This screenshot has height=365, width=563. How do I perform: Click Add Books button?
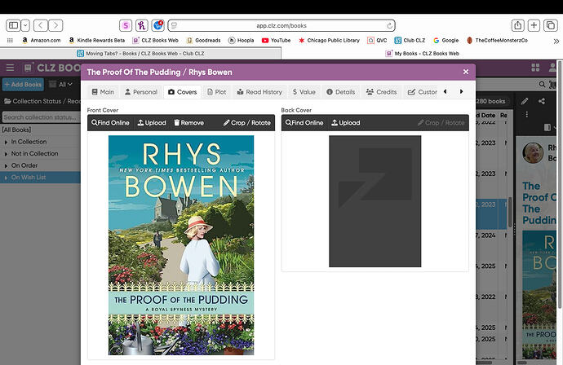pyautogui.click(x=23, y=85)
